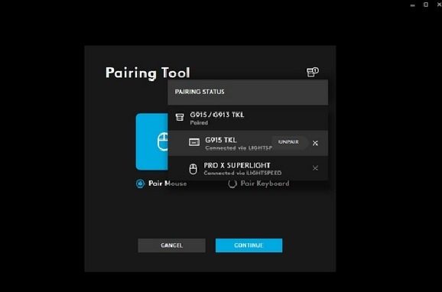Click the blue mouse pairing tile
The image size is (442, 292).
152,141
